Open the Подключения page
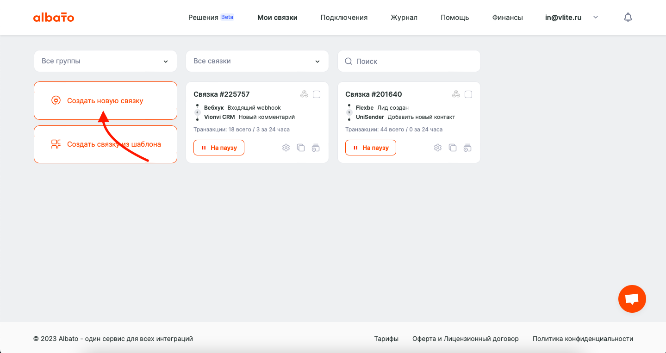 point(344,18)
